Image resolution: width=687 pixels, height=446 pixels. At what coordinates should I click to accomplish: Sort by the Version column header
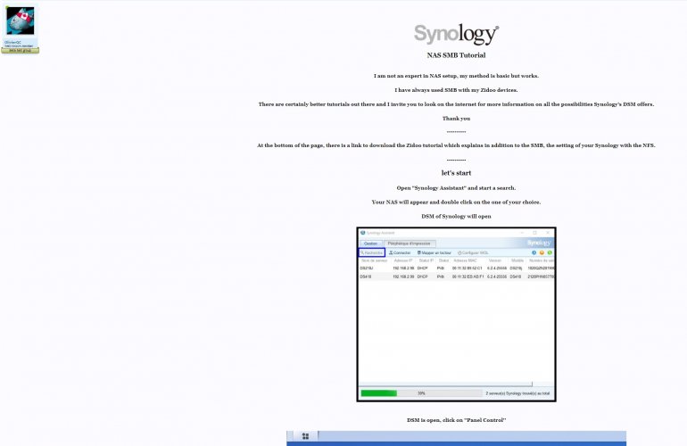point(495,260)
